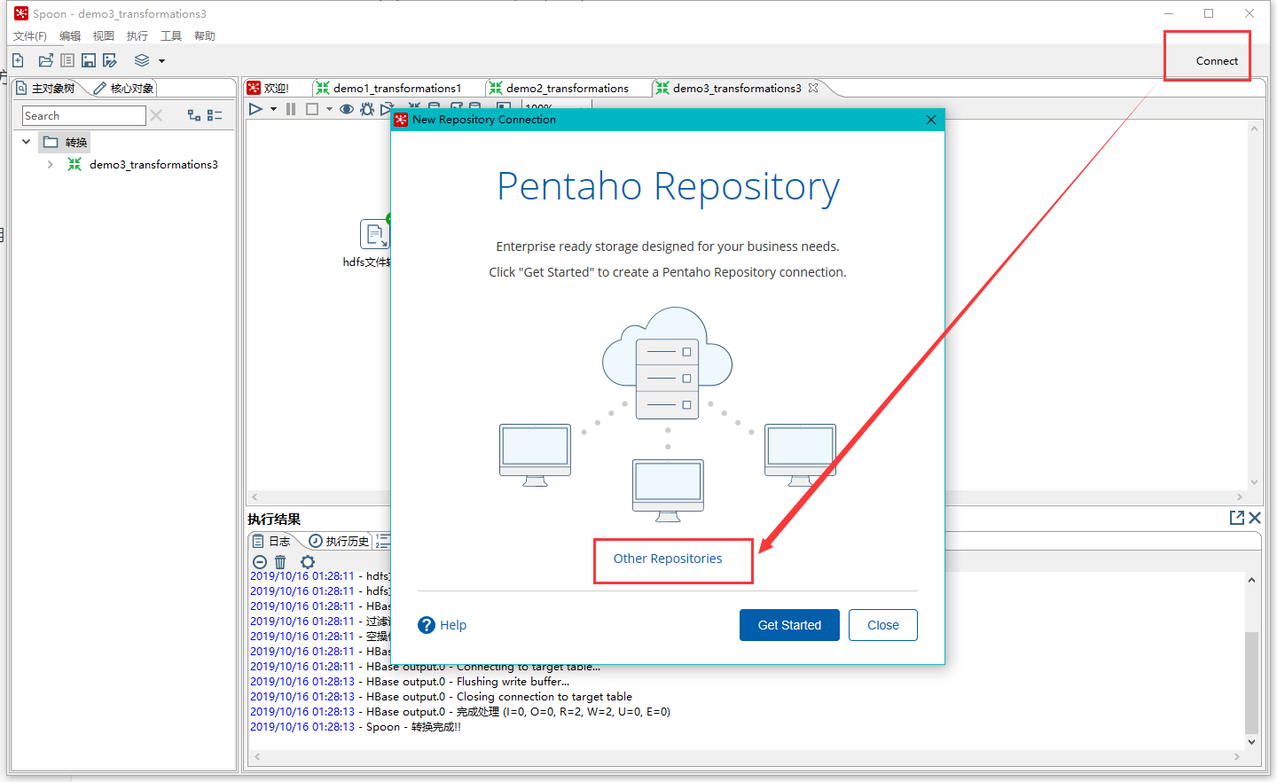Click the expand all tree icon
Image resolution: width=1277 pixels, height=782 pixels.
[x=194, y=115]
